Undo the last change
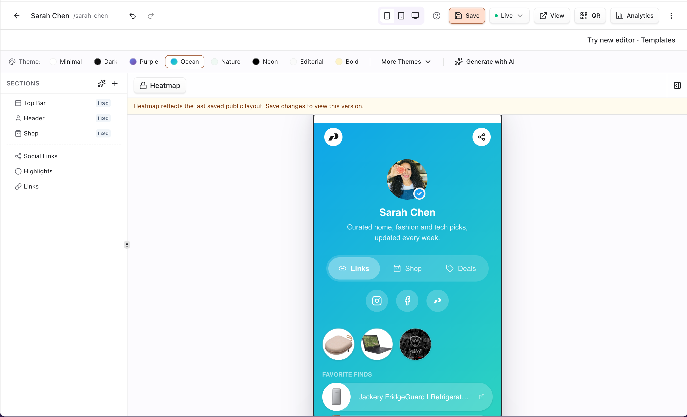Viewport: 687px width, 417px height. click(x=133, y=16)
